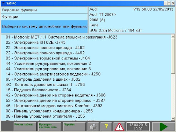Open the Режим работы menu button

click(25, 127)
